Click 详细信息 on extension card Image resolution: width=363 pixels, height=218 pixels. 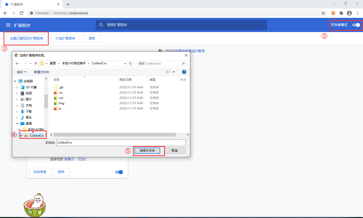pyautogui.click(x=40, y=172)
